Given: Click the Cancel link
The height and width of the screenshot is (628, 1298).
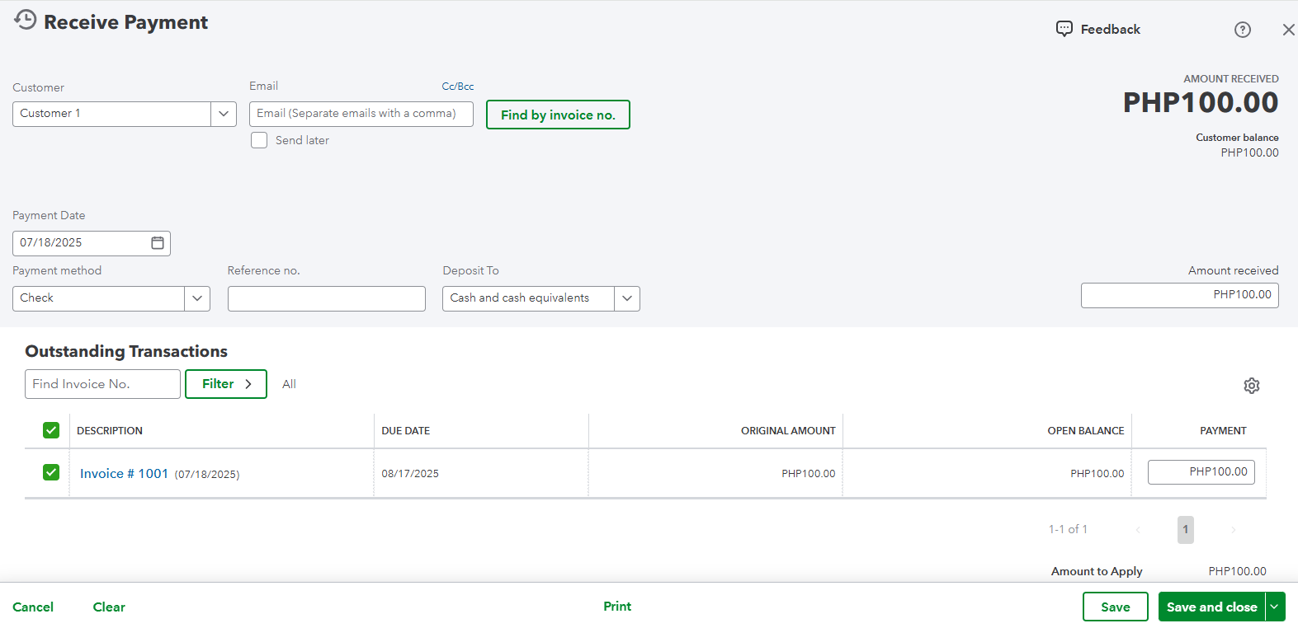Looking at the screenshot, I should point(33,607).
